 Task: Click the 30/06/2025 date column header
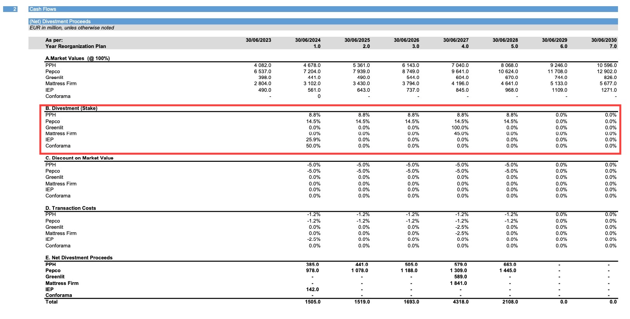[x=357, y=40]
